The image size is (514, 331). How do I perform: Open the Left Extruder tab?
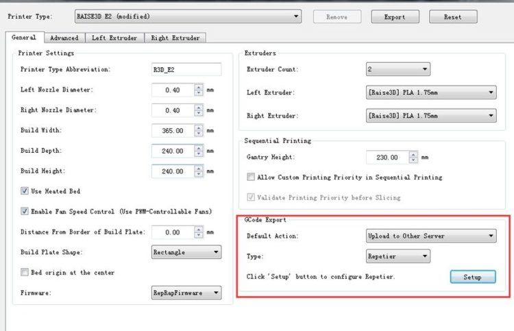click(114, 38)
